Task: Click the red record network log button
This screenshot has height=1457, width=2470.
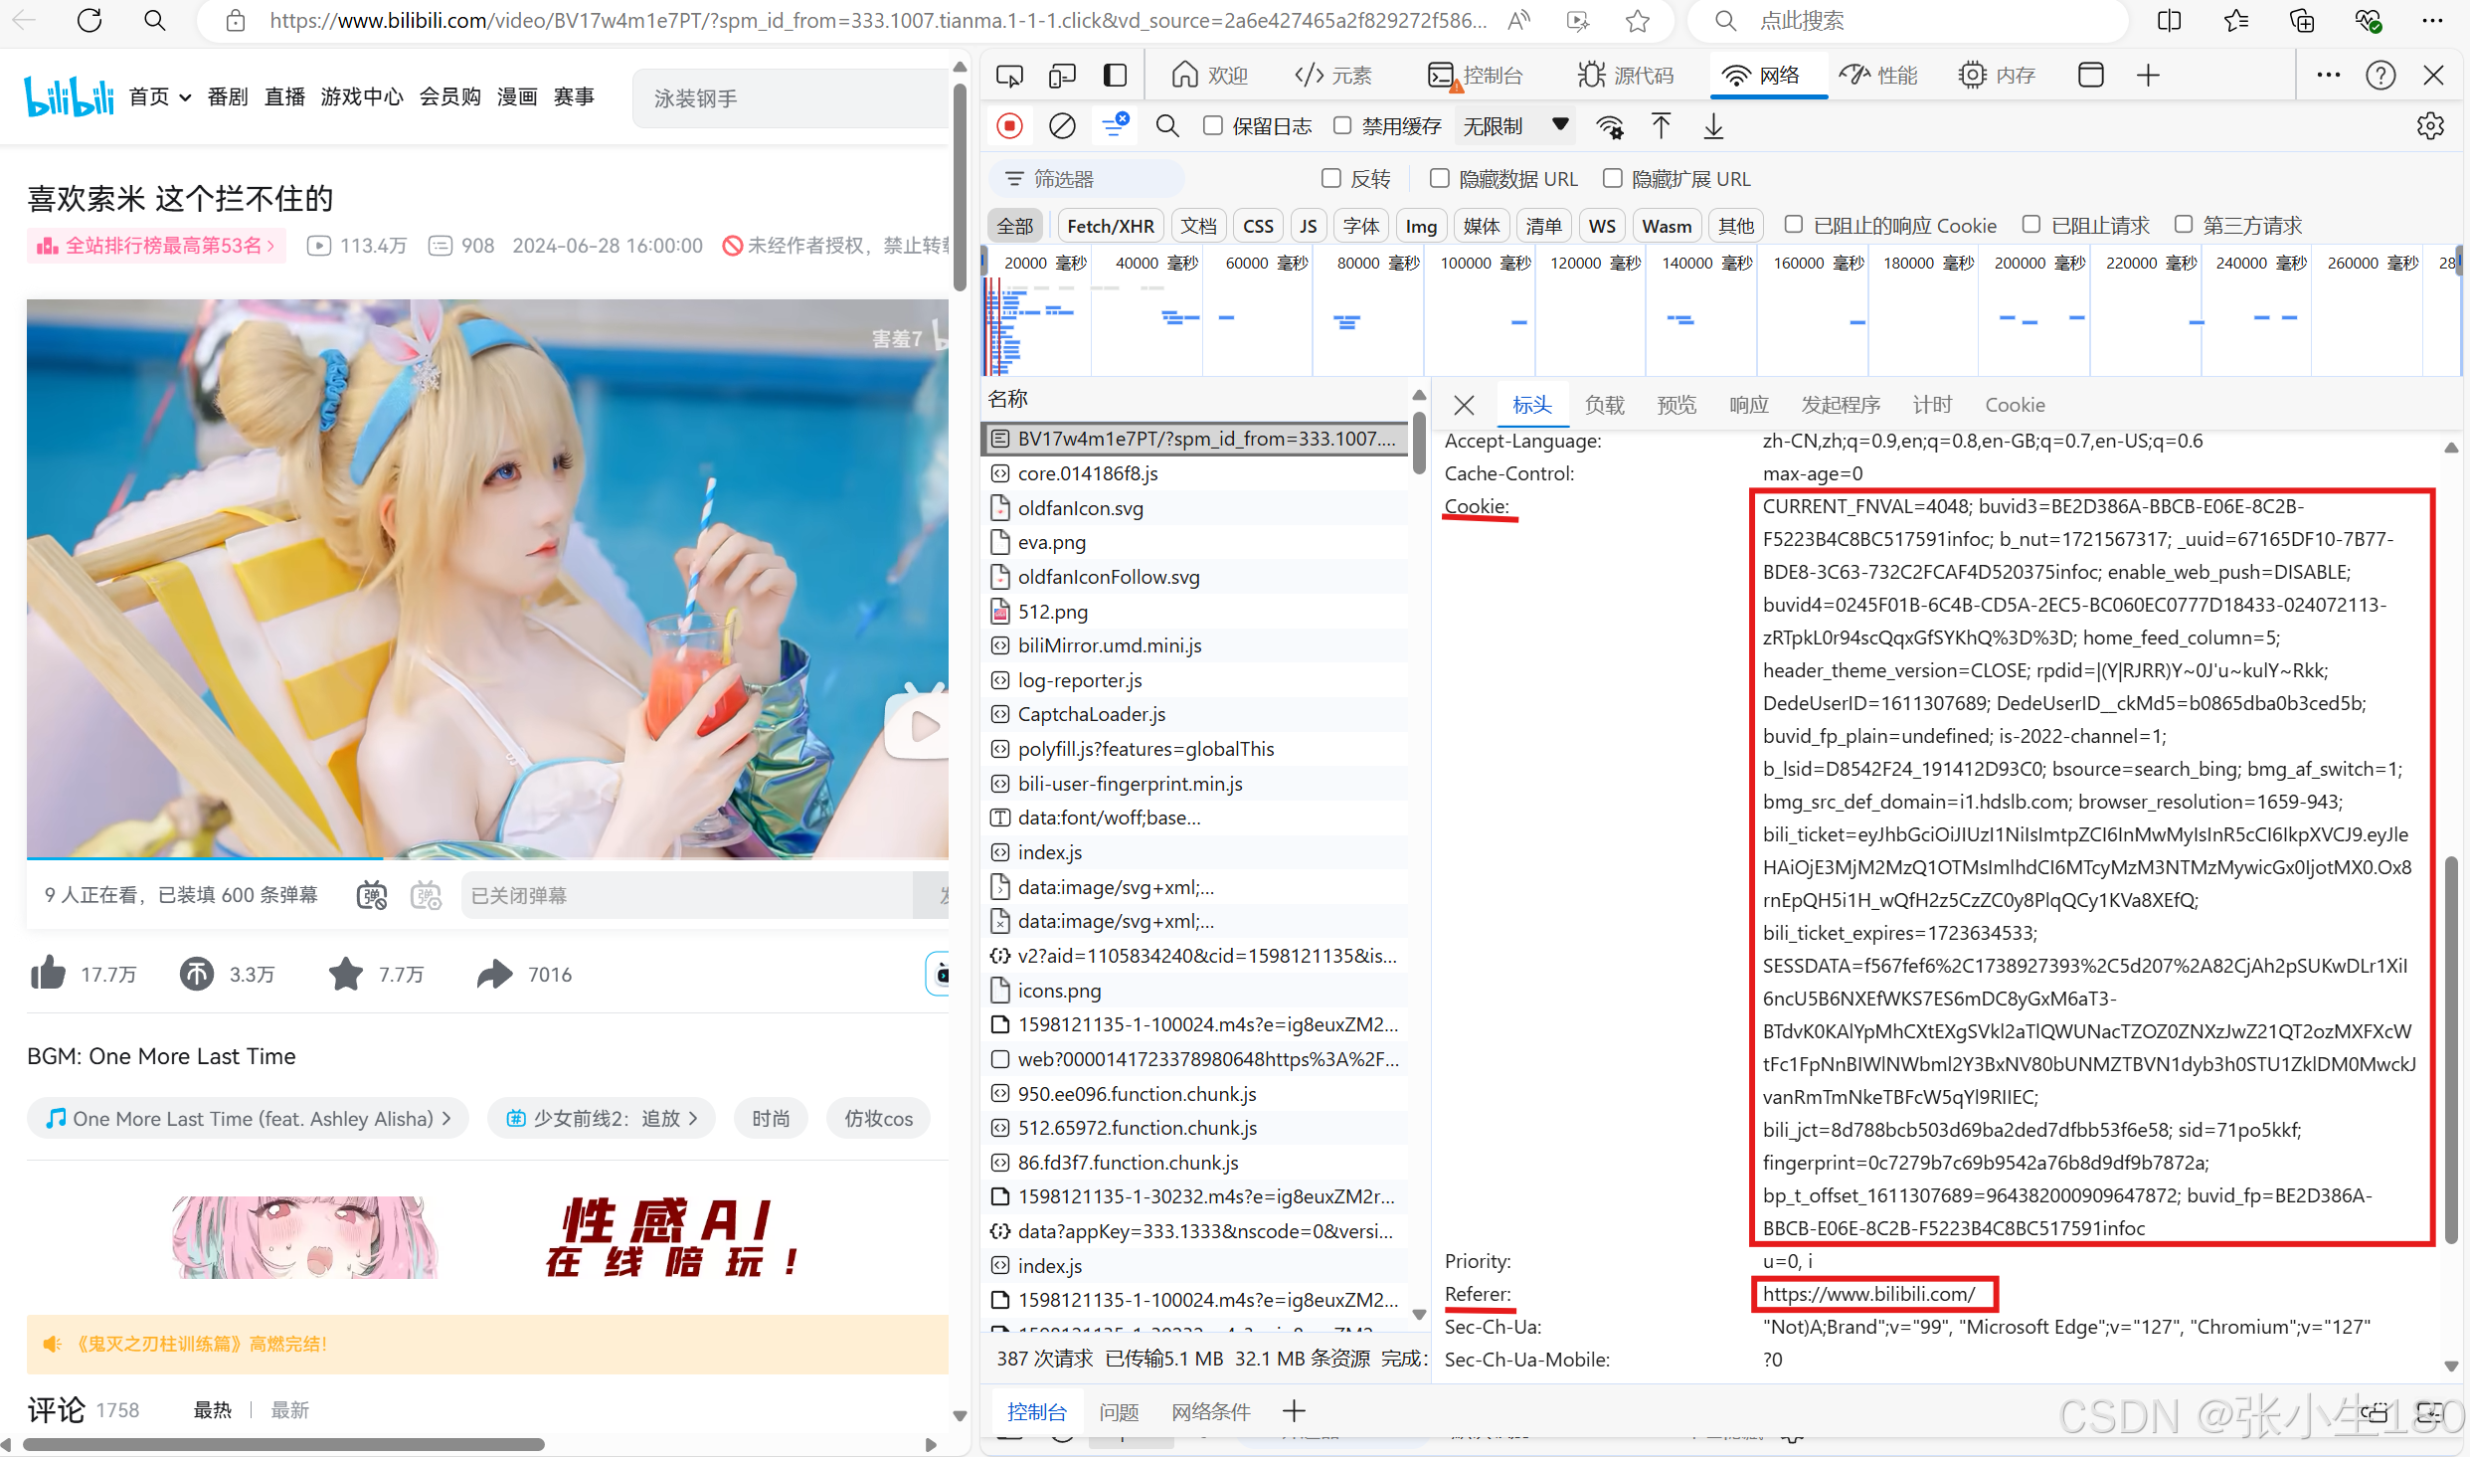Action: point(1009,126)
